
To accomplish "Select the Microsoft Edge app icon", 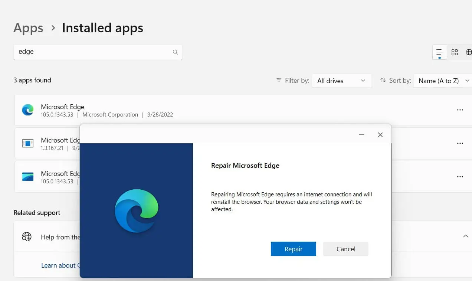I will coord(28,110).
